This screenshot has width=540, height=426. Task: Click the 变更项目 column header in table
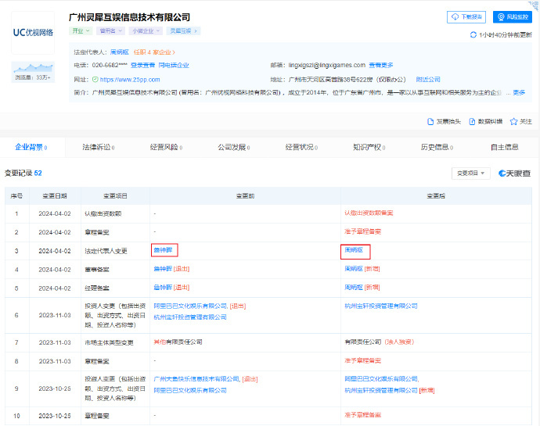click(115, 195)
